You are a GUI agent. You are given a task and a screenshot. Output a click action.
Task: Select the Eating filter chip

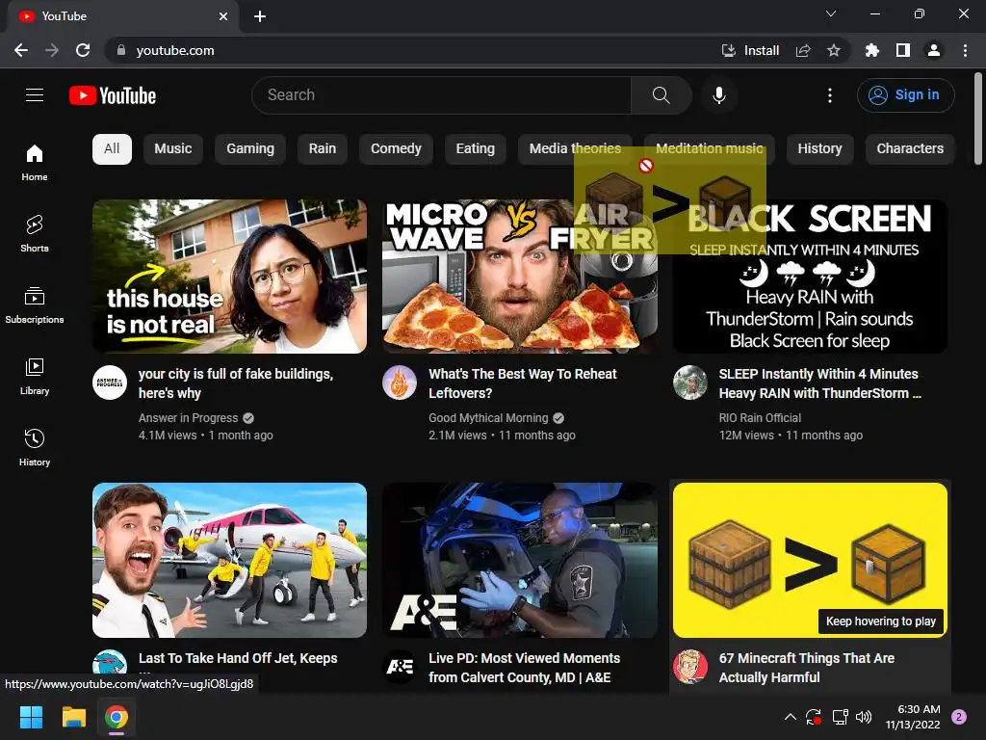475,149
